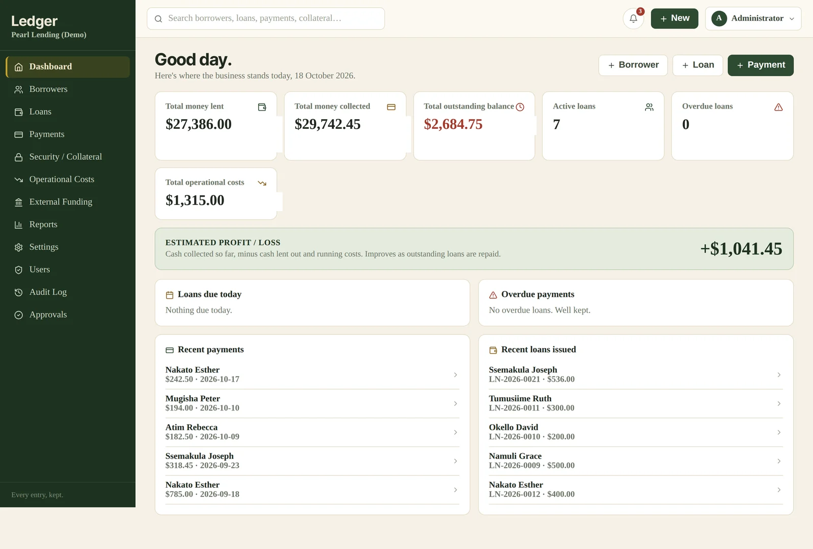
Task: Click the gear icon for Settings
Action: (19, 248)
